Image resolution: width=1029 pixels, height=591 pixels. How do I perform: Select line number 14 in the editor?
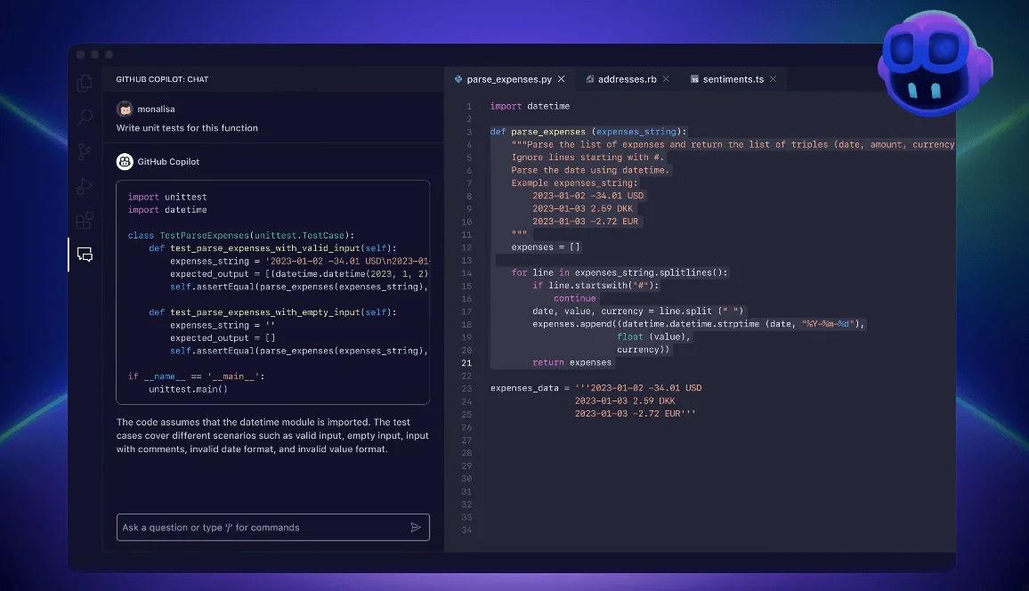pyautogui.click(x=467, y=272)
